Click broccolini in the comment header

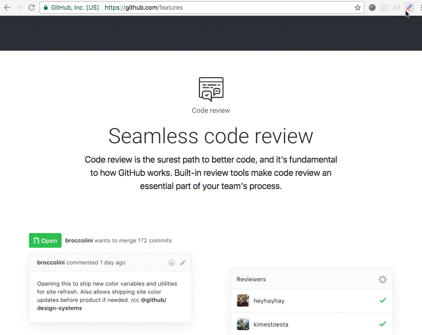pyautogui.click(x=51, y=263)
